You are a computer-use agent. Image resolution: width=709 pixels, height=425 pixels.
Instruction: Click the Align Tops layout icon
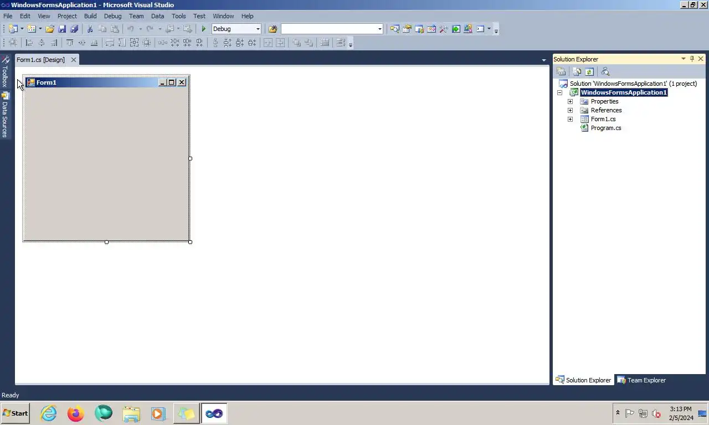[70, 43]
